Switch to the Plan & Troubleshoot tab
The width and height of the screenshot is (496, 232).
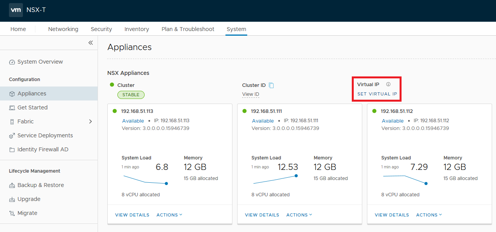pos(188,29)
